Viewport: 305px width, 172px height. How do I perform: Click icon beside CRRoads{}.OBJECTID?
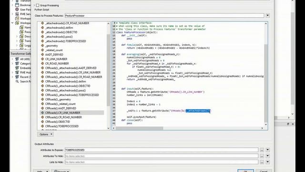42,122
